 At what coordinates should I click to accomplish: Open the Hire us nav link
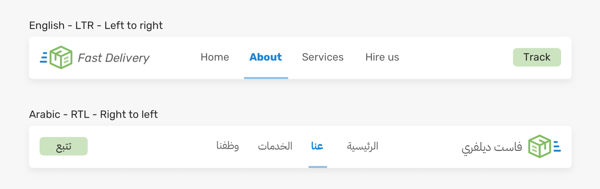(382, 57)
